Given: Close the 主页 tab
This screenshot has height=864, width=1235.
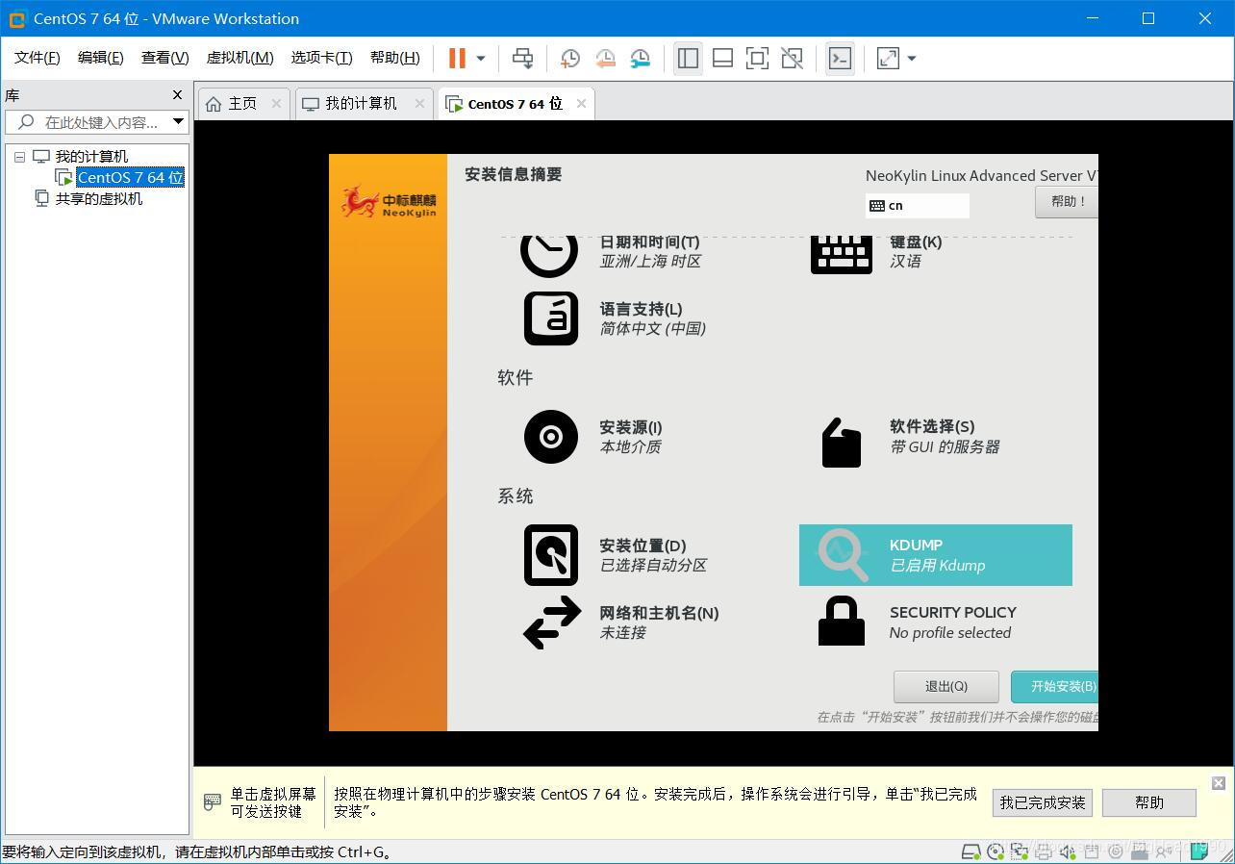Looking at the screenshot, I should (276, 104).
